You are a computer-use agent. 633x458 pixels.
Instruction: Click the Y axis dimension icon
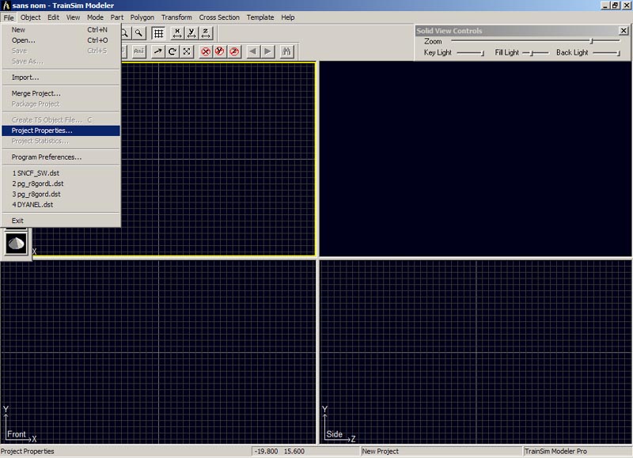191,33
